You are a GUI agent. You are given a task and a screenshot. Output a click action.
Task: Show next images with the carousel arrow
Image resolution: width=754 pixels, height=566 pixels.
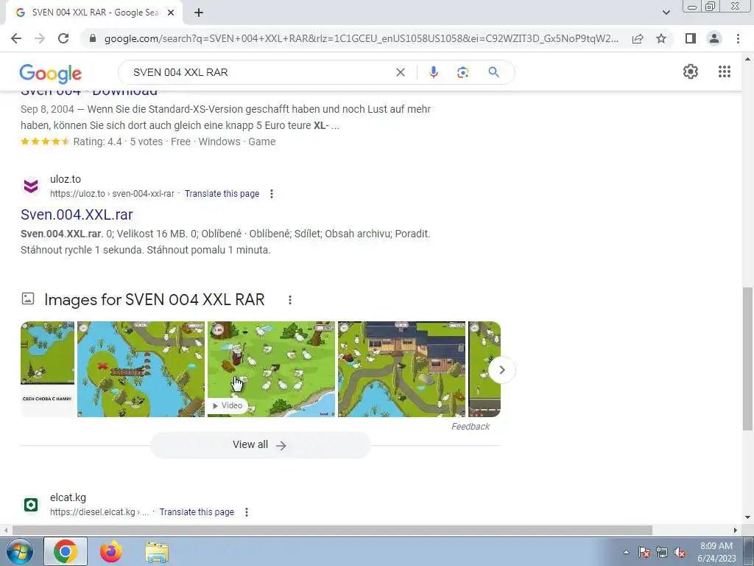(x=501, y=370)
